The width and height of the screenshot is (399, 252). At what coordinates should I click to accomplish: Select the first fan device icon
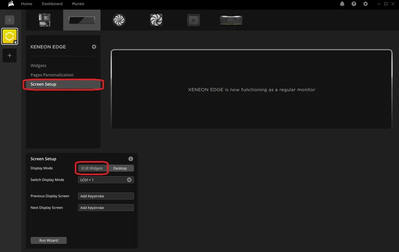(x=119, y=20)
